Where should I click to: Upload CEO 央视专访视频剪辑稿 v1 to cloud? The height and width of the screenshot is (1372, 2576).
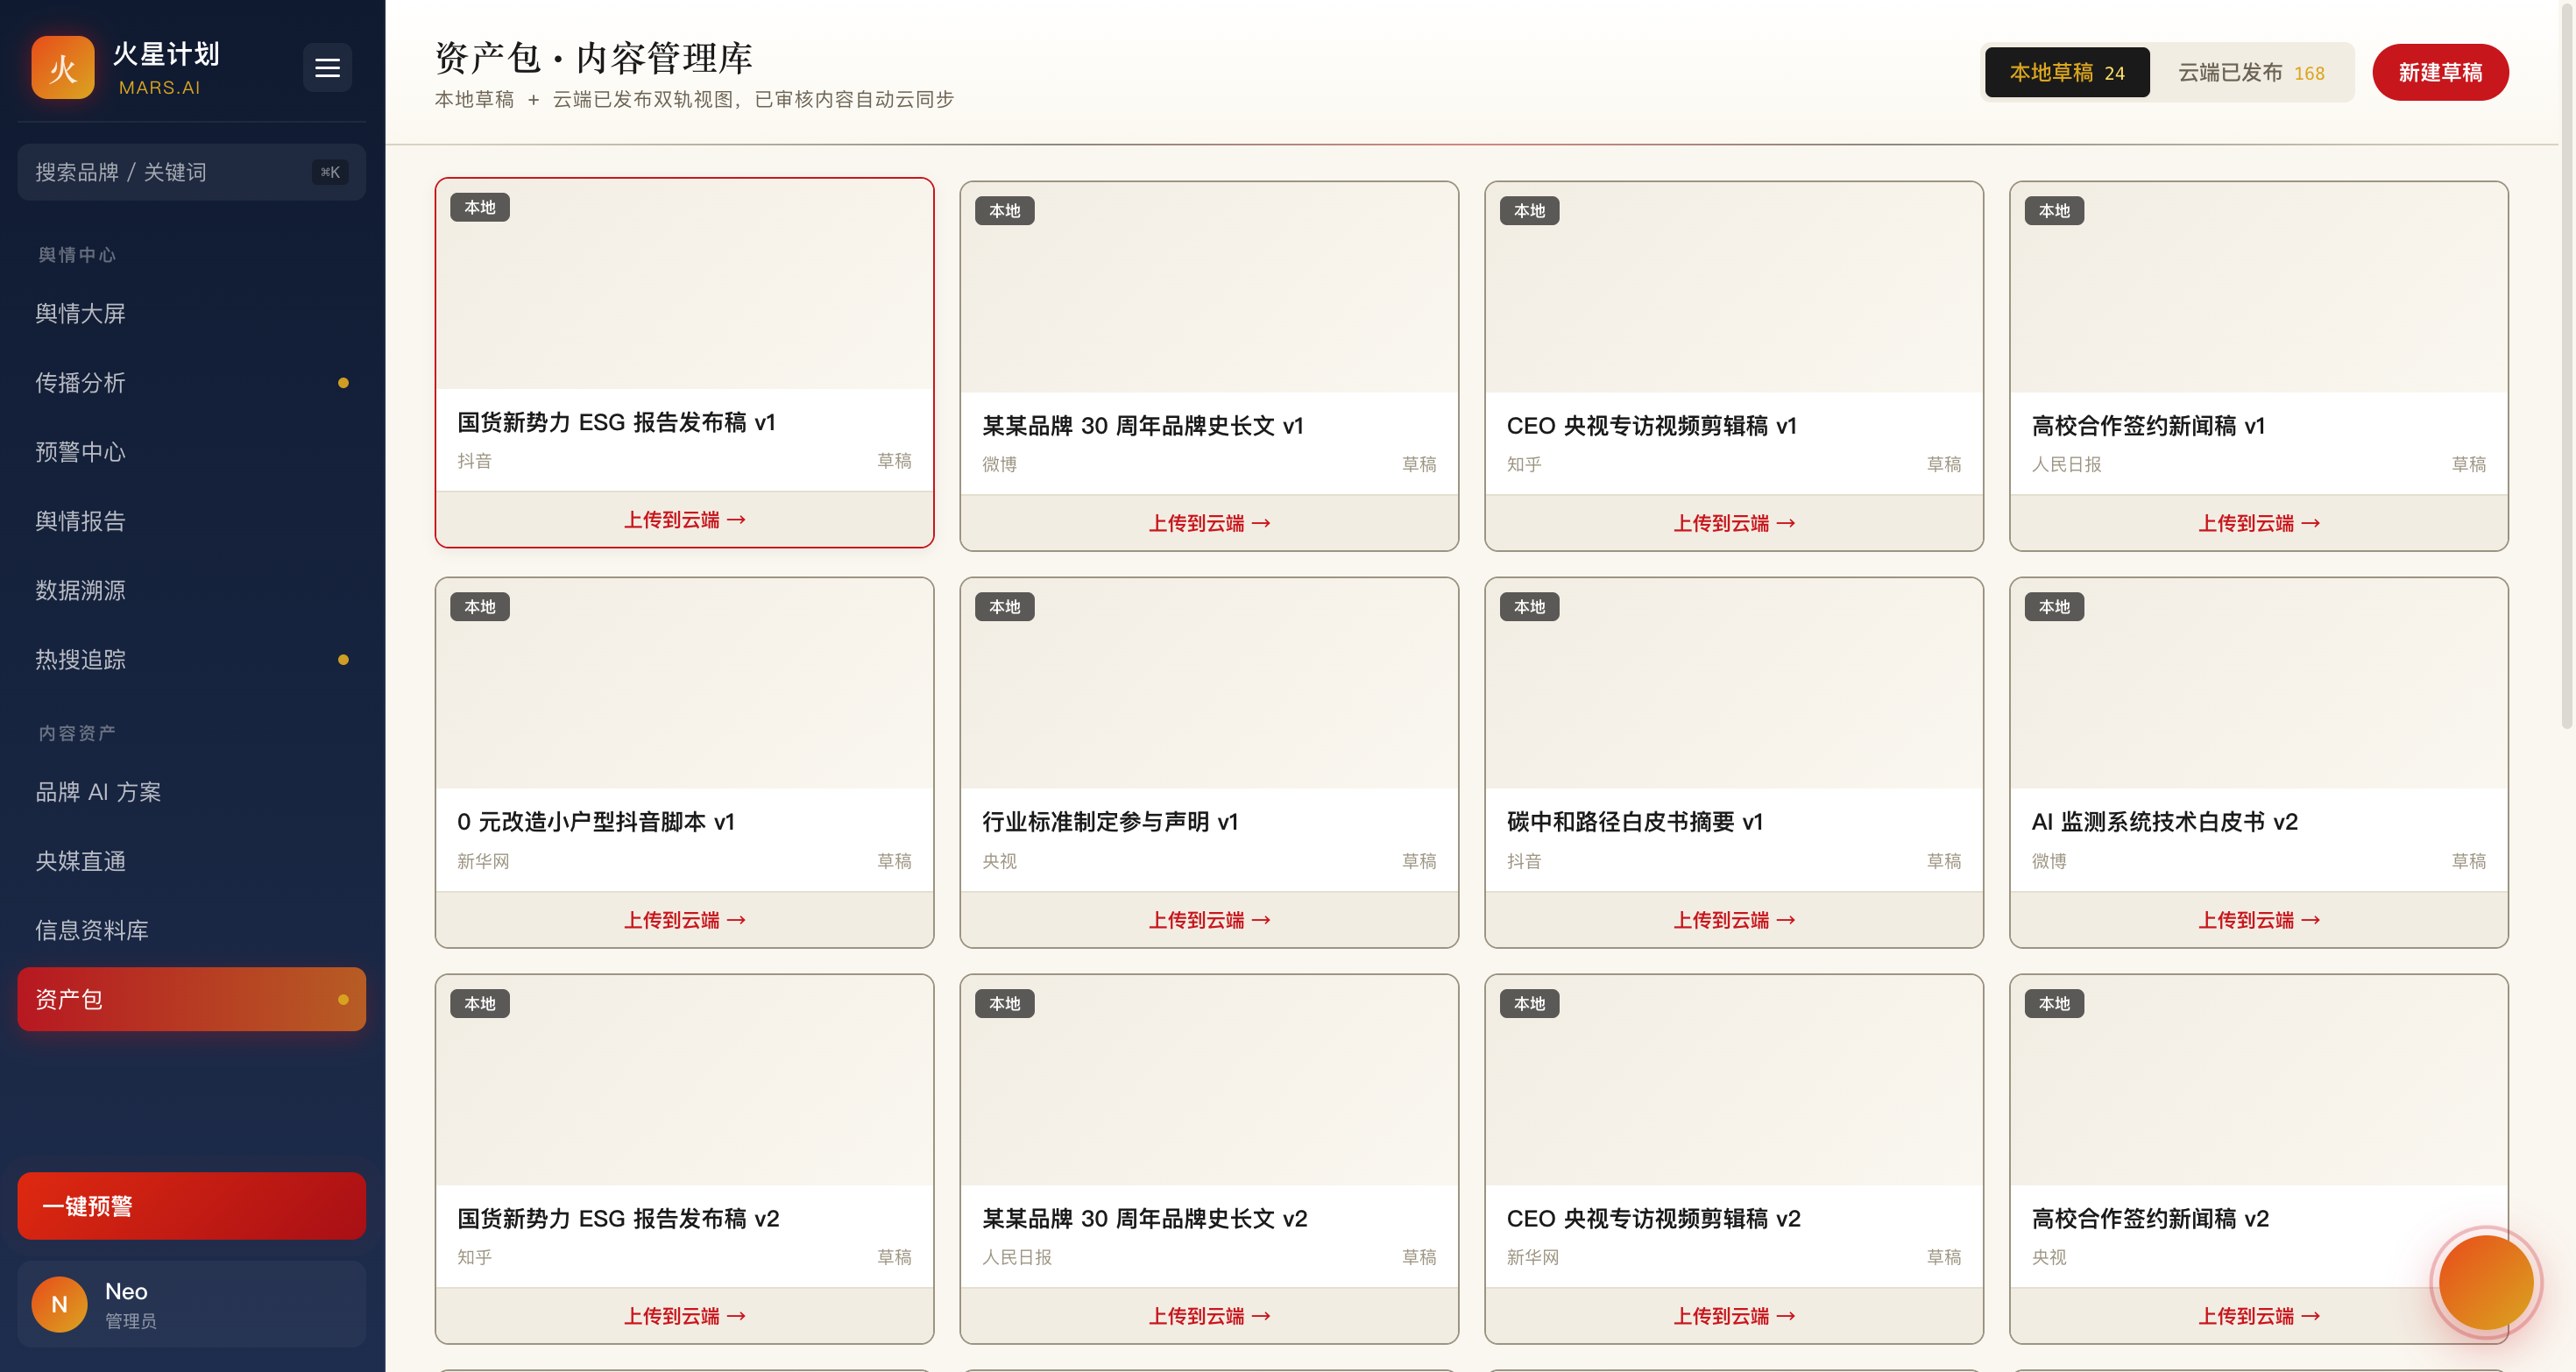[1734, 523]
